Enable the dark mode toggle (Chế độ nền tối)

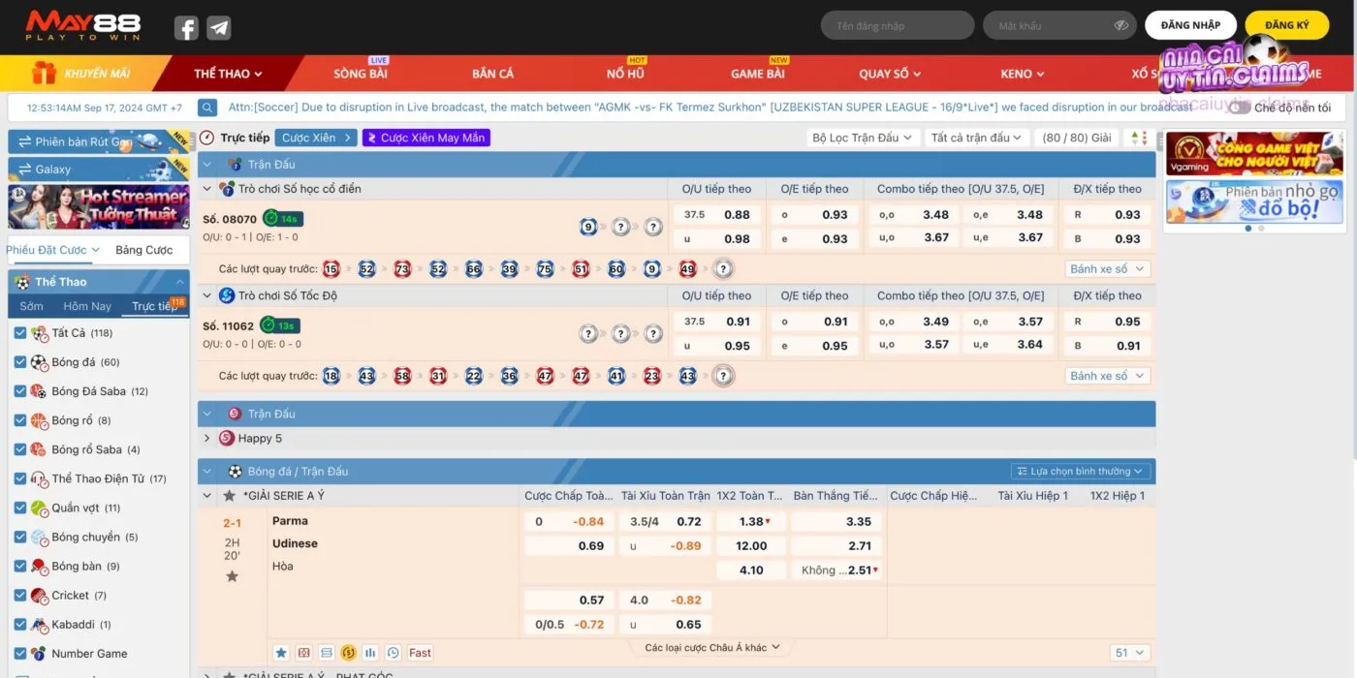(1239, 108)
